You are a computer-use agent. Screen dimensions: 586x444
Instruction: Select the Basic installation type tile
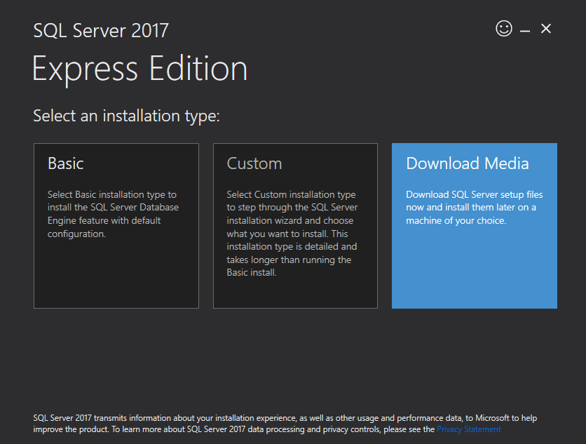[x=116, y=226]
